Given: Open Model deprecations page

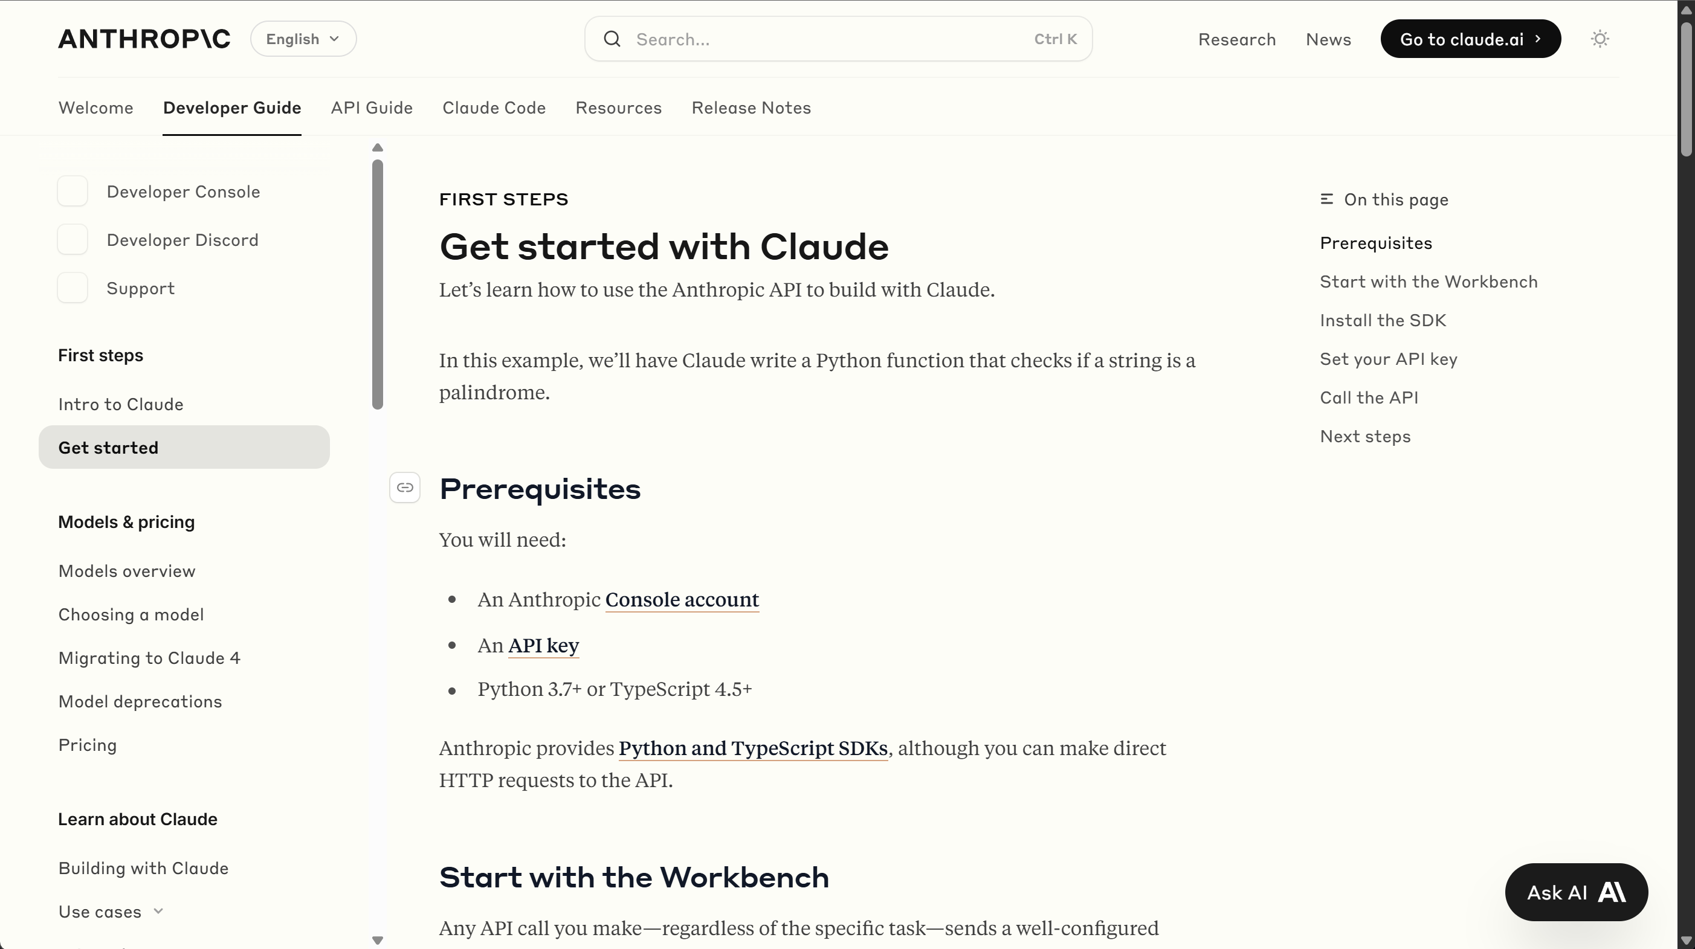Looking at the screenshot, I should click(x=140, y=701).
